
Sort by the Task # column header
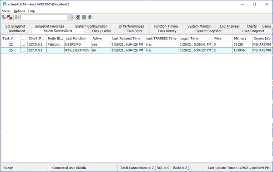[11, 39]
